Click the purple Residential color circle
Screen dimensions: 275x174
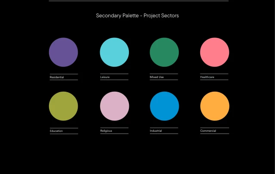(x=63, y=52)
